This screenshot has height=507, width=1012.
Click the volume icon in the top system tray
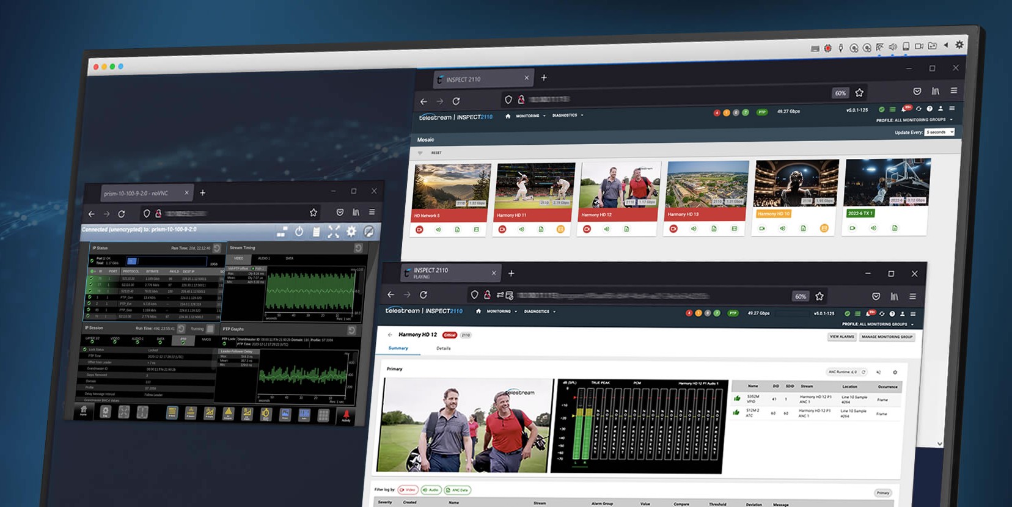(893, 46)
